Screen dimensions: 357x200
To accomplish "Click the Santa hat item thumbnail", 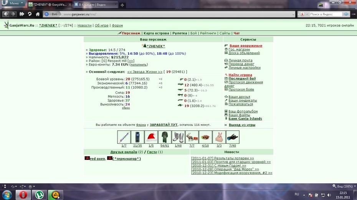I will click(151, 137).
